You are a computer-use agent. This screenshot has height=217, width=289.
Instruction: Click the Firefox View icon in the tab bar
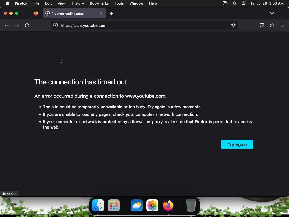(x=36, y=13)
